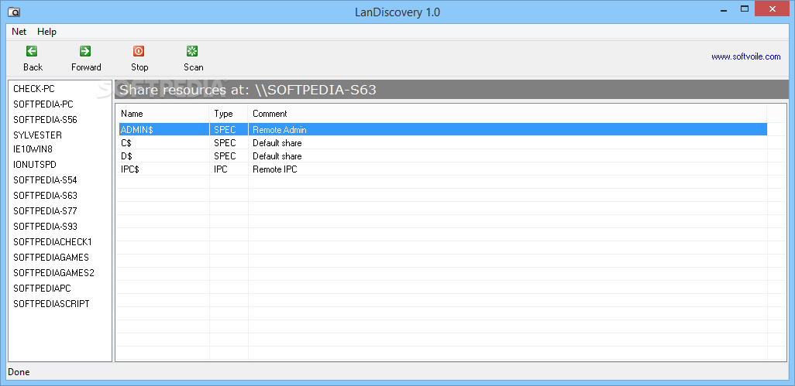The height and width of the screenshot is (386, 795).
Task: Select SOFTPEDIAGAMES2 in the computer list
Action: (x=53, y=273)
